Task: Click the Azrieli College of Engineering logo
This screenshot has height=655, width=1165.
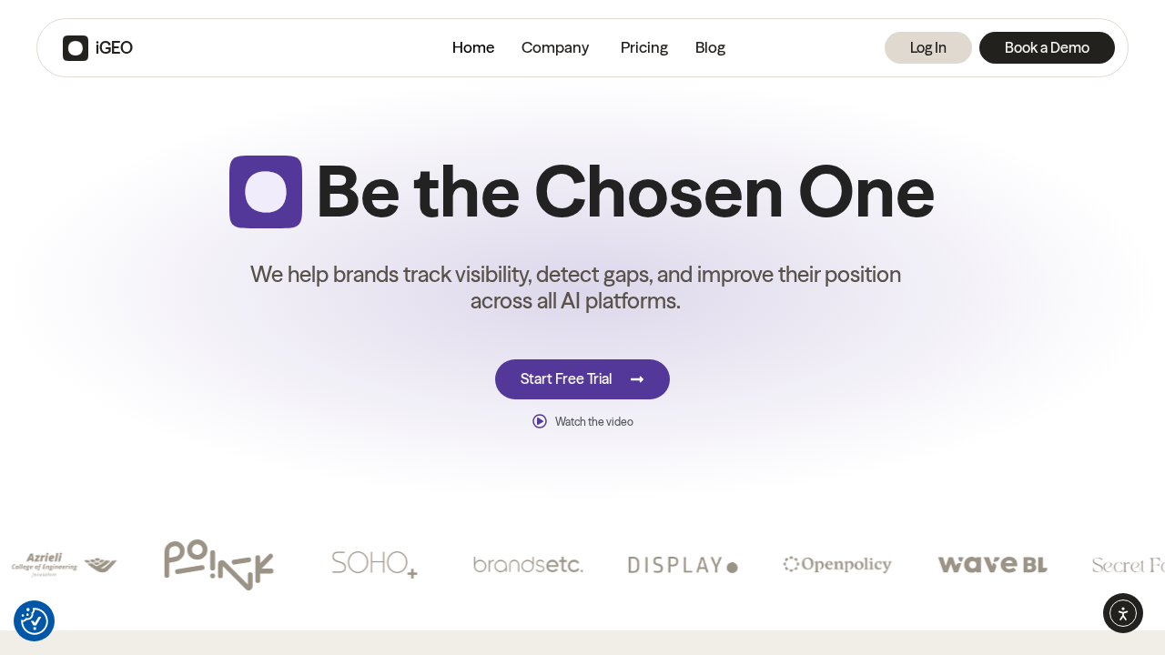Action: (x=64, y=564)
